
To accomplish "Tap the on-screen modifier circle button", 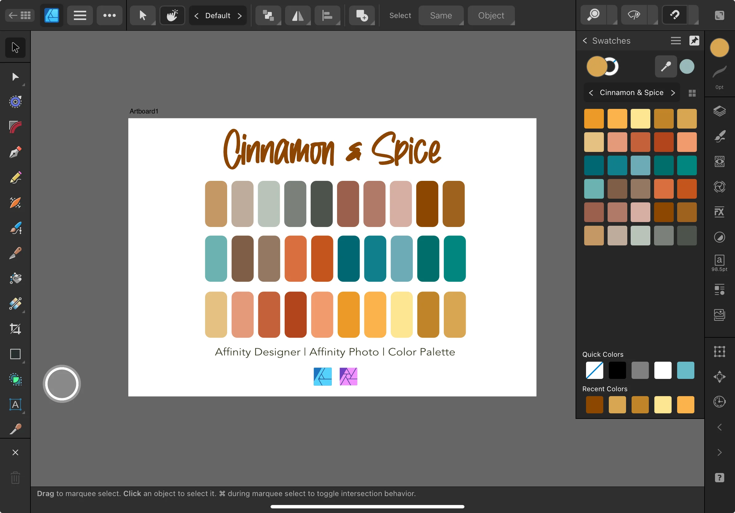I will [62, 384].
